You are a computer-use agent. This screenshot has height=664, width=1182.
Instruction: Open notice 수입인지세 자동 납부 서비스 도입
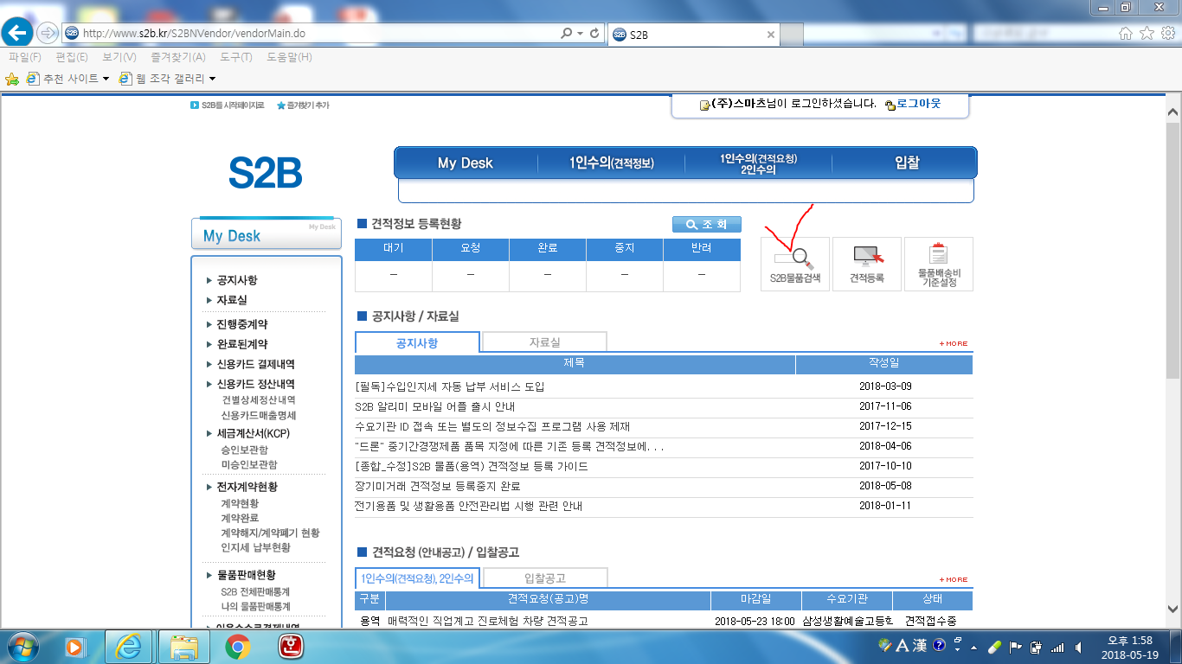(x=450, y=386)
